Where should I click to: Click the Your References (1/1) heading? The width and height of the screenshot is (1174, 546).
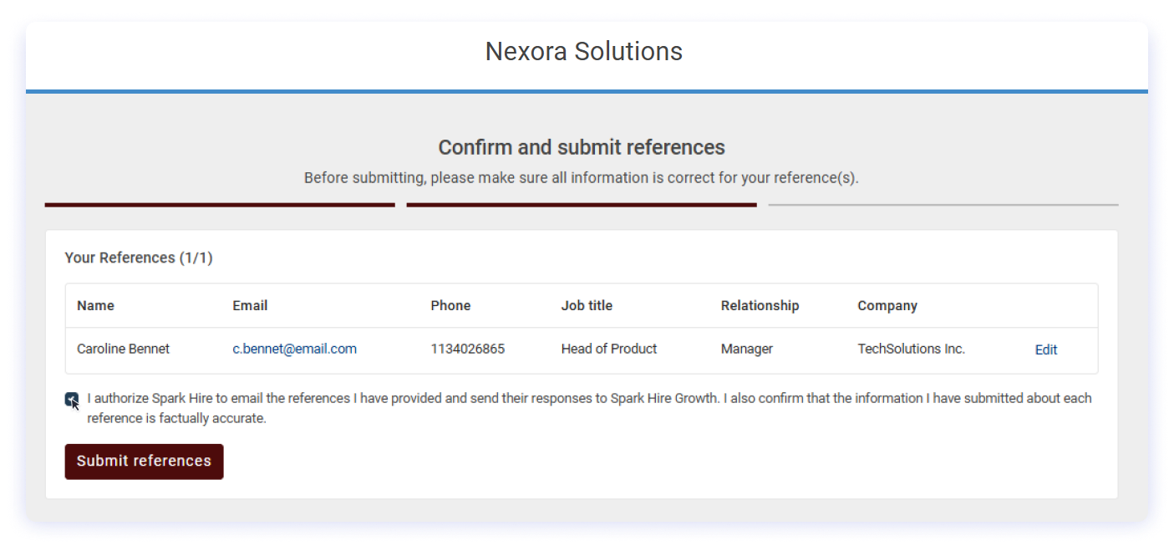coord(138,258)
